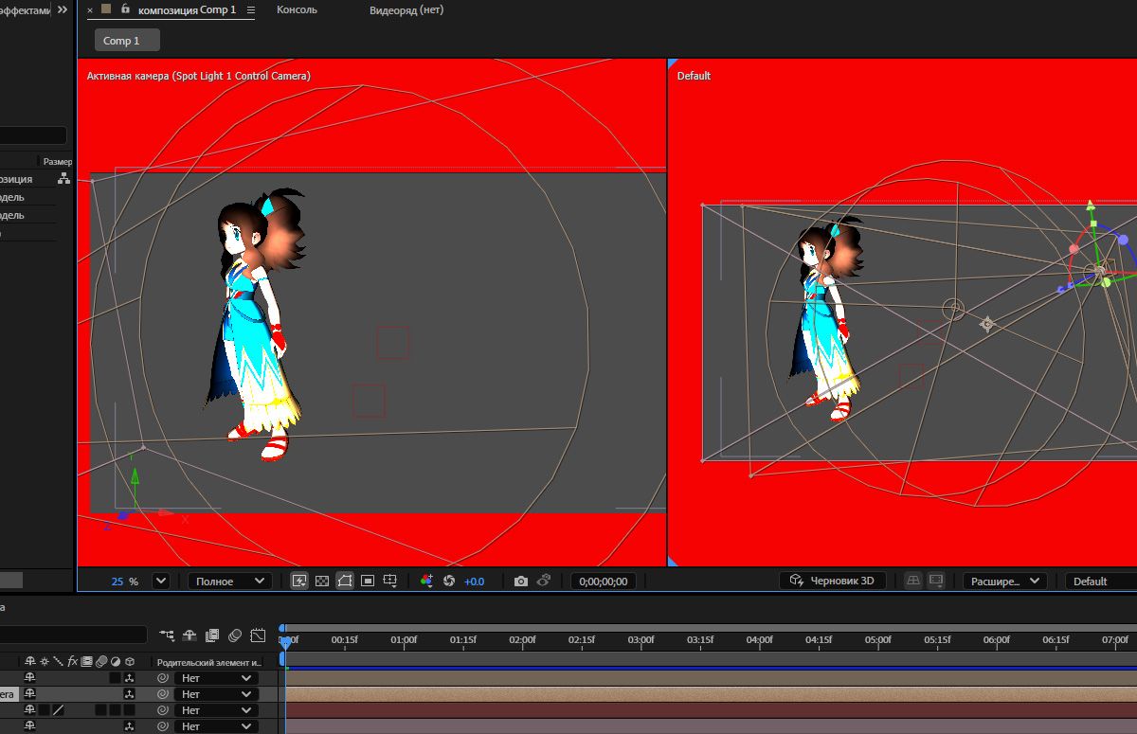
Task: Click the composition flowchart icon in project panel
Action: click(63, 178)
